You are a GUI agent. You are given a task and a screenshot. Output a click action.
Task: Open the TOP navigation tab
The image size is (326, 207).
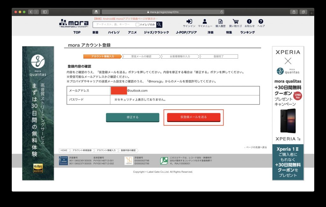point(77,33)
